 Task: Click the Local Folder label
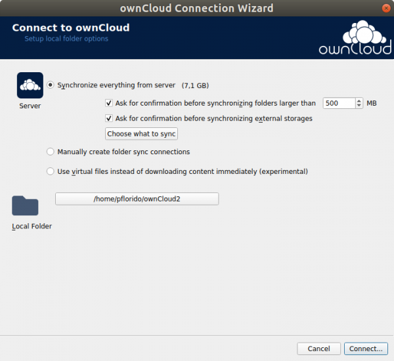[x=32, y=226]
